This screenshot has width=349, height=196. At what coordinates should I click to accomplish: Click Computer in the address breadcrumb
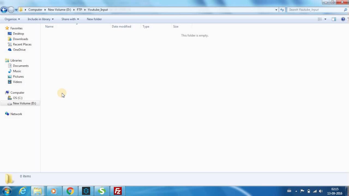click(35, 10)
